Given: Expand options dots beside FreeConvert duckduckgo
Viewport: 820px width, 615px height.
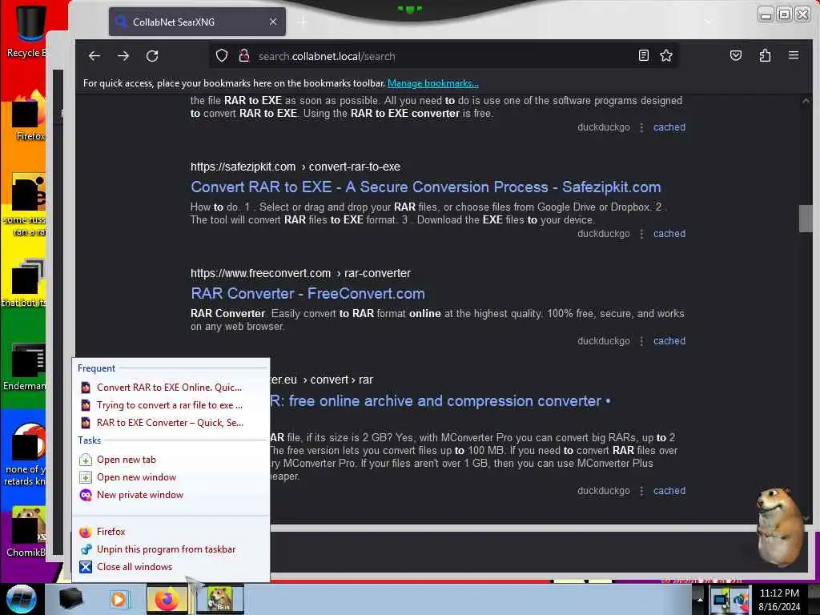Looking at the screenshot, I should [641, 341].
